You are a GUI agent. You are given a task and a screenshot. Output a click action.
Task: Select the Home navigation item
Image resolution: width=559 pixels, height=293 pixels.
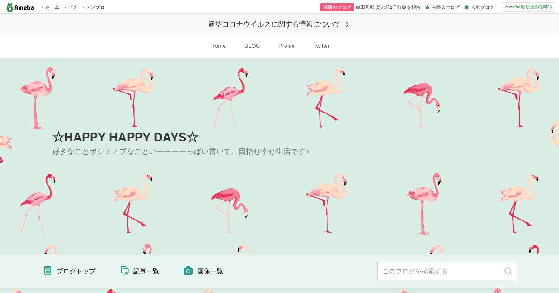click(x=218, y=46)
